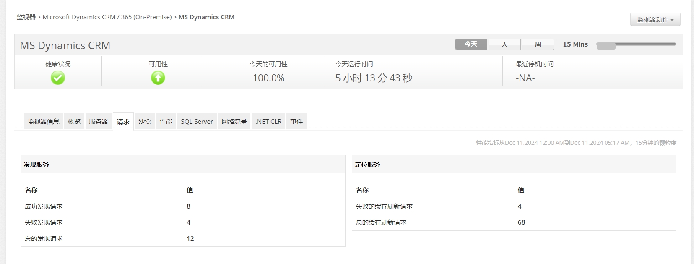Click the value 68 for total cache refresh
Image resolution: width=694 pixels, height=264 pixels.
[x=521, y=222]
